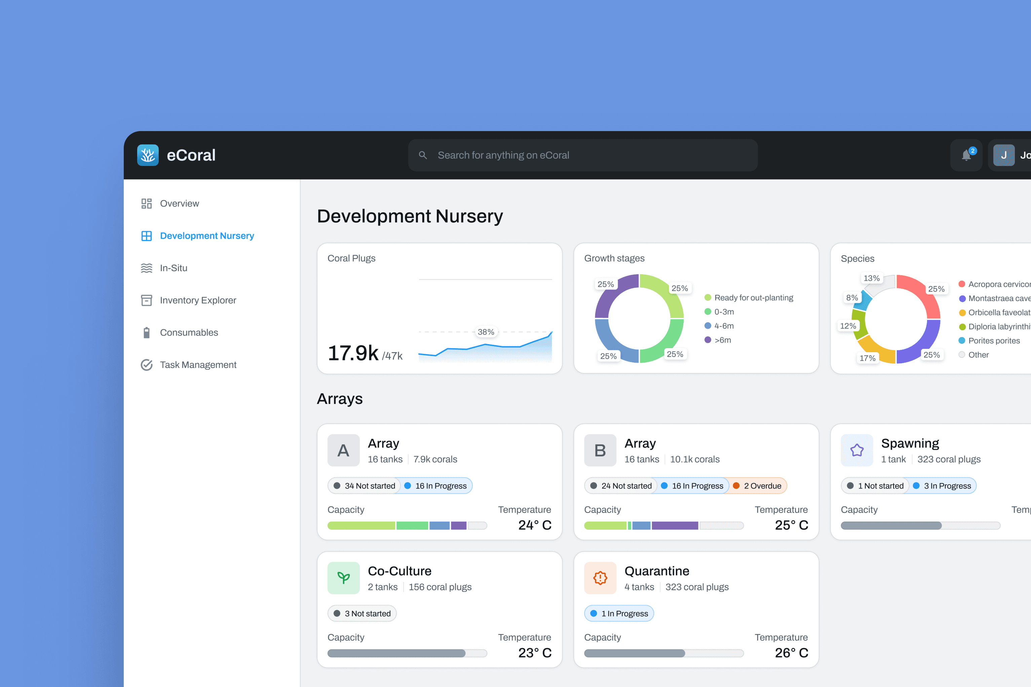Open Task Management menu item
1031x687 pixels.
[198, 365]
